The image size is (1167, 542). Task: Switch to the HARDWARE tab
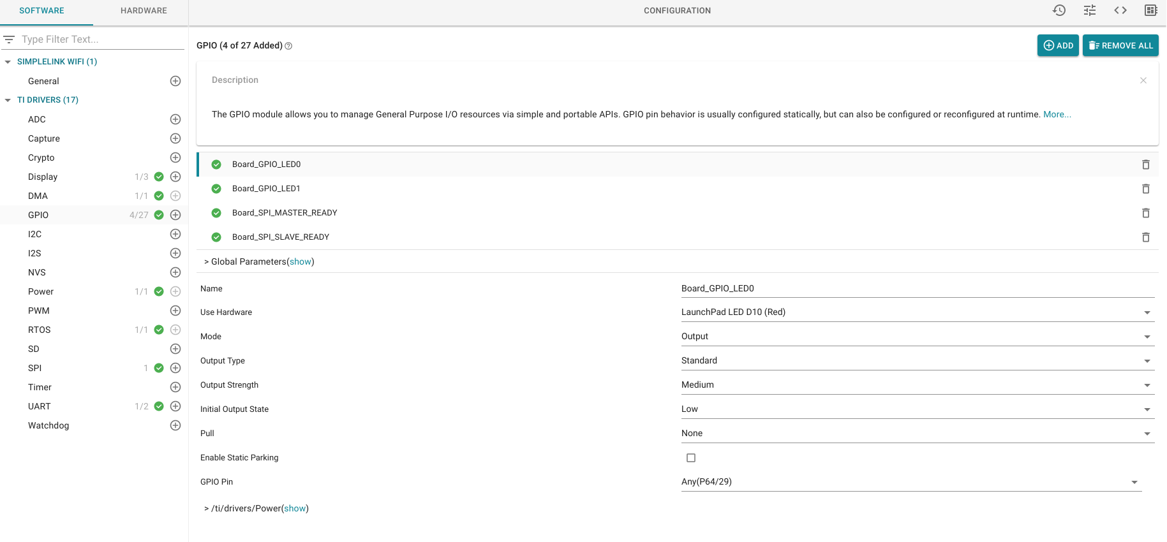tap(144, 11)
